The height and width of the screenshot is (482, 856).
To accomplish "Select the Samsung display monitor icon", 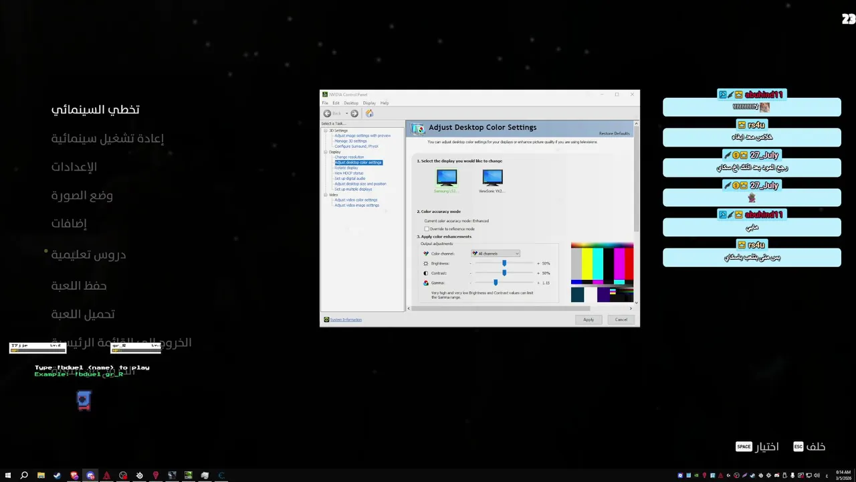I will (x=447, y=177).
